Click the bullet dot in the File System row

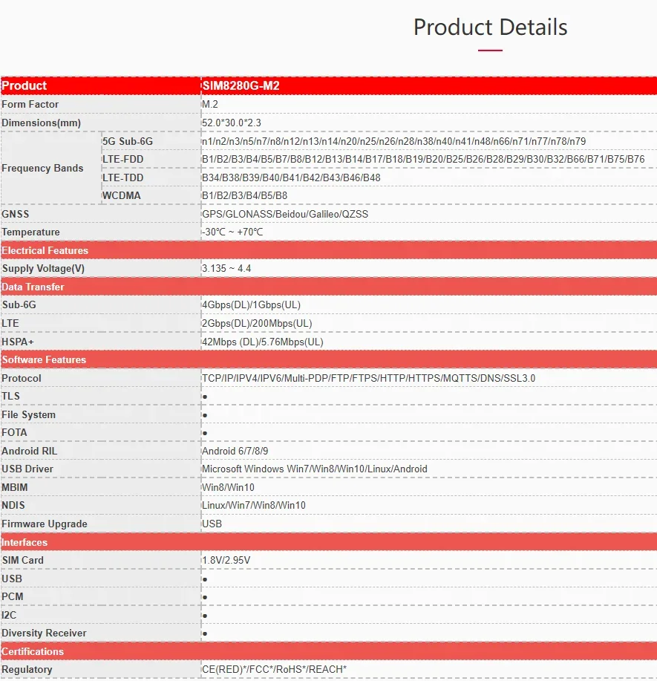point(205,415)
